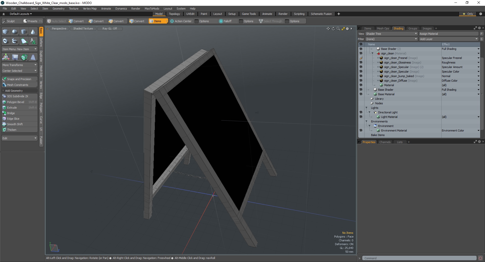This screenshot has width=485, height=262.
Task: Open the Shaded Texture viewport style
Action: coord(83,29)
